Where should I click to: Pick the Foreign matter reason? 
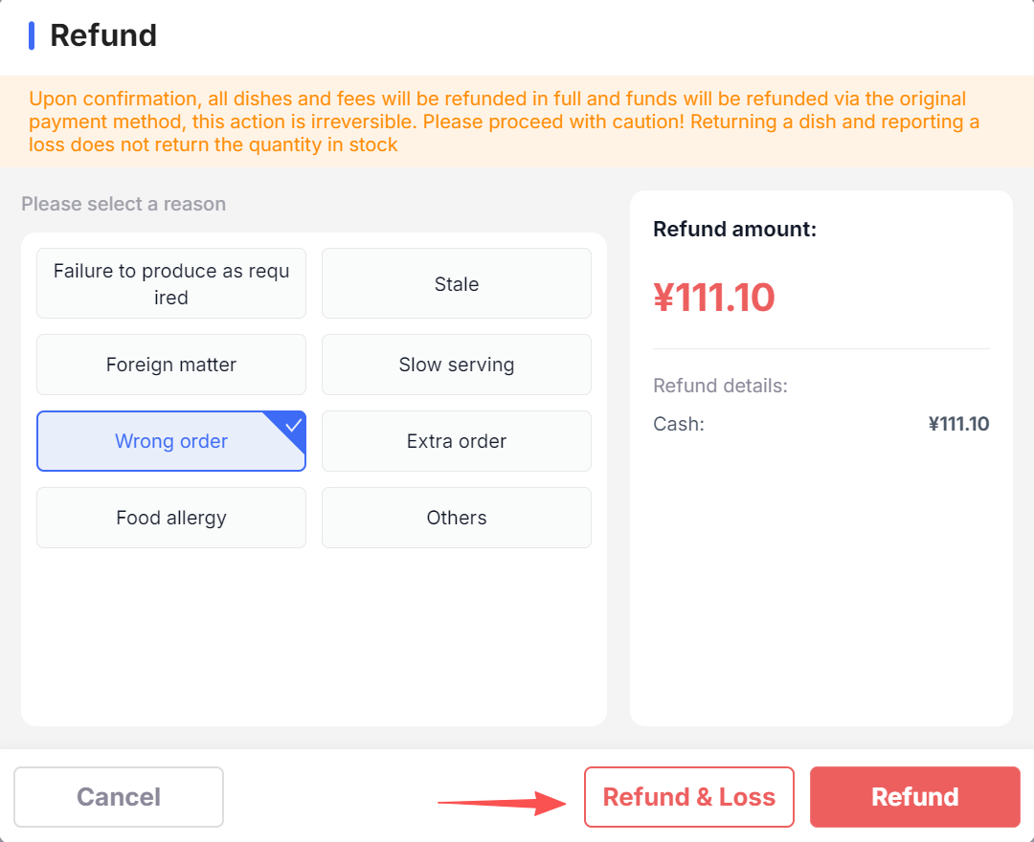(x=171, y=365)
